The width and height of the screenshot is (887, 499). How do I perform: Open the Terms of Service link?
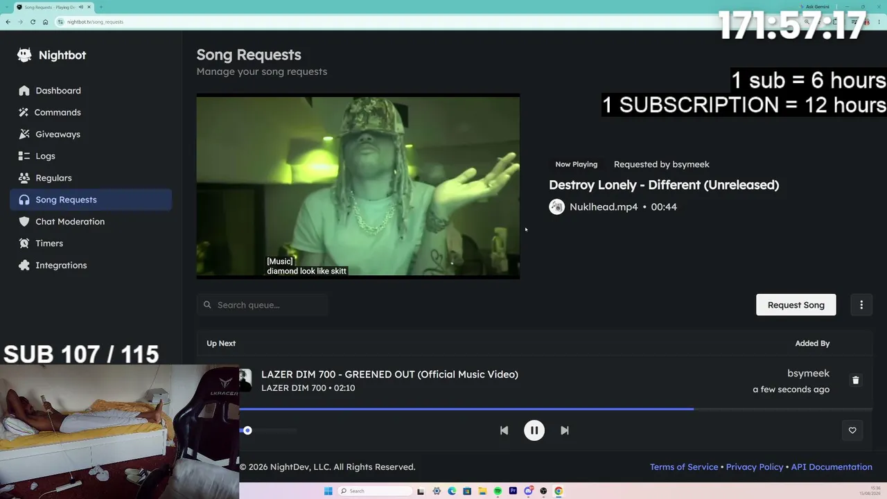click(684, 467)
